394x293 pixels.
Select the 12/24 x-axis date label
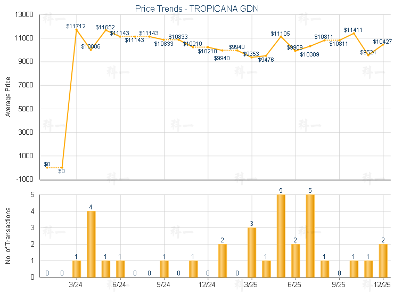[208, 286]
